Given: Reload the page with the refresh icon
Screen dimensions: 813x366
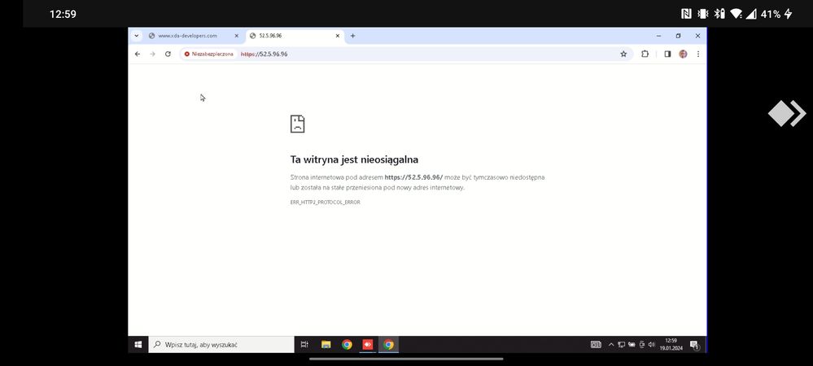Looking at the screenshot, I should (x=168, y=54).
